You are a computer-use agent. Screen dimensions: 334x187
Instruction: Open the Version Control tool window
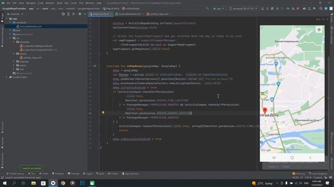pos(16,173)
